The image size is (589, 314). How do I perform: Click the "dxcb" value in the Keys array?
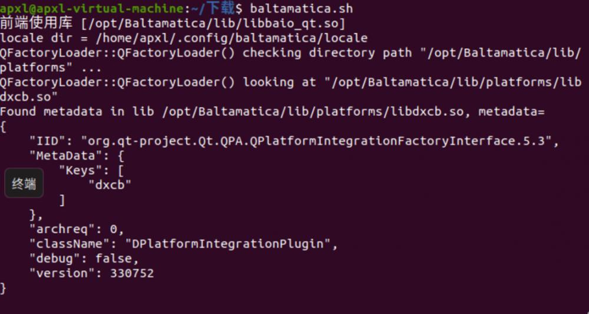(x=109, y=185)
